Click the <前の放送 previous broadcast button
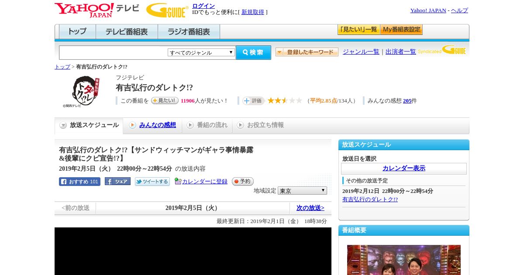Screen dimensions: 524x275 coord(76,208)
